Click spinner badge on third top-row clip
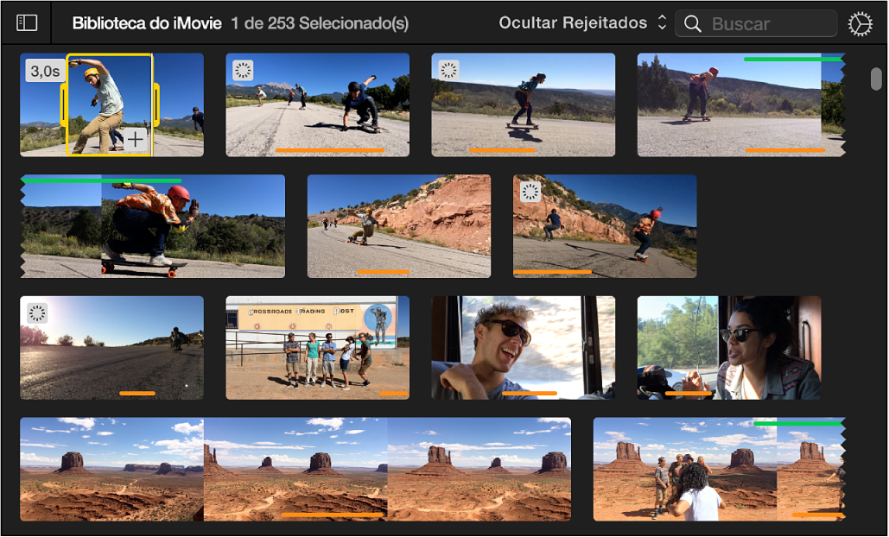 [448, 70]
